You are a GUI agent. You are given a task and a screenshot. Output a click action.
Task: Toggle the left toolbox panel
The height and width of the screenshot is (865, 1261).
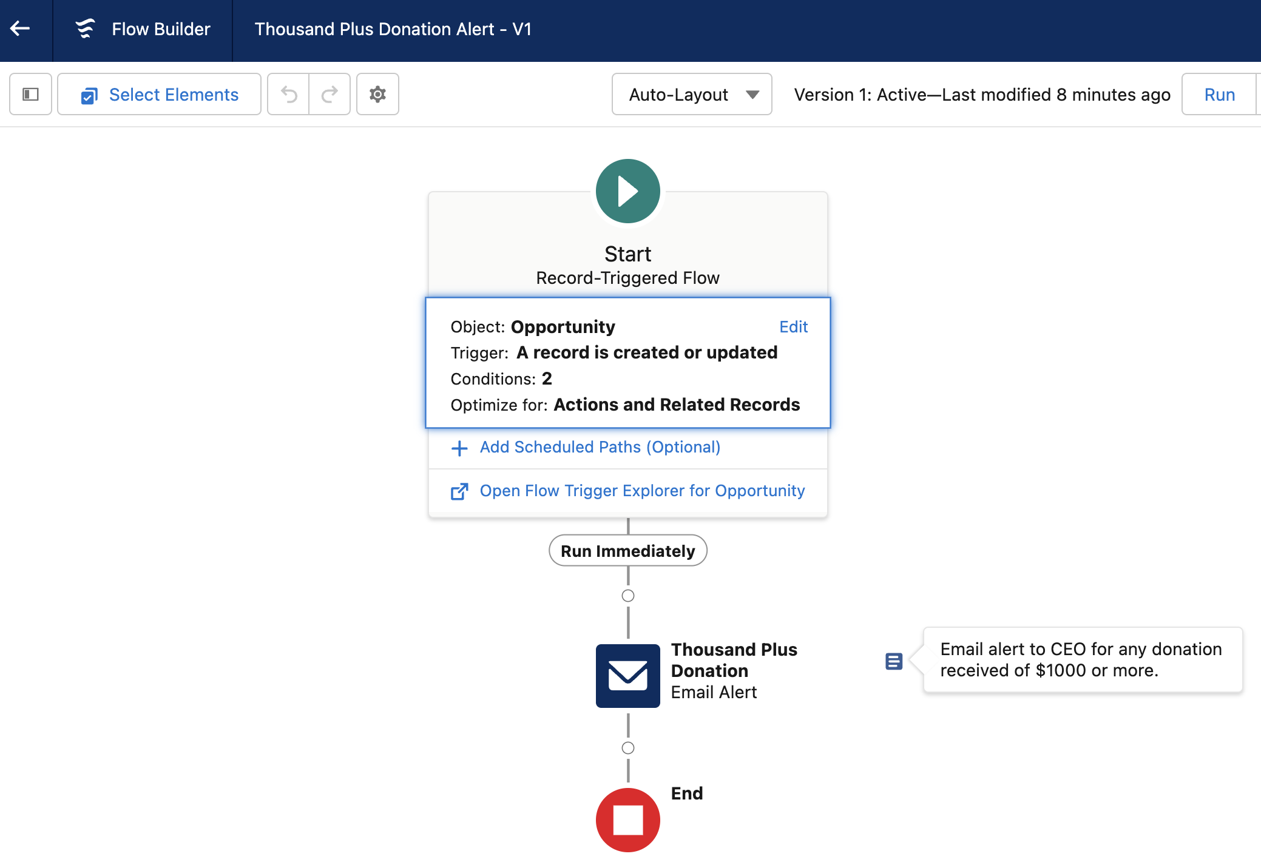(x=30, y=94)
